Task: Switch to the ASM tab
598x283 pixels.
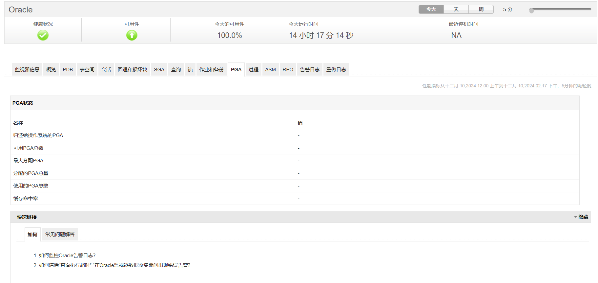Action: [271, 69]
